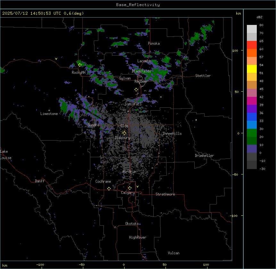Screen dimensions: 276x269
Task: Click the Innisfail label
Action: pyautogui.click(x=133, y=104)
